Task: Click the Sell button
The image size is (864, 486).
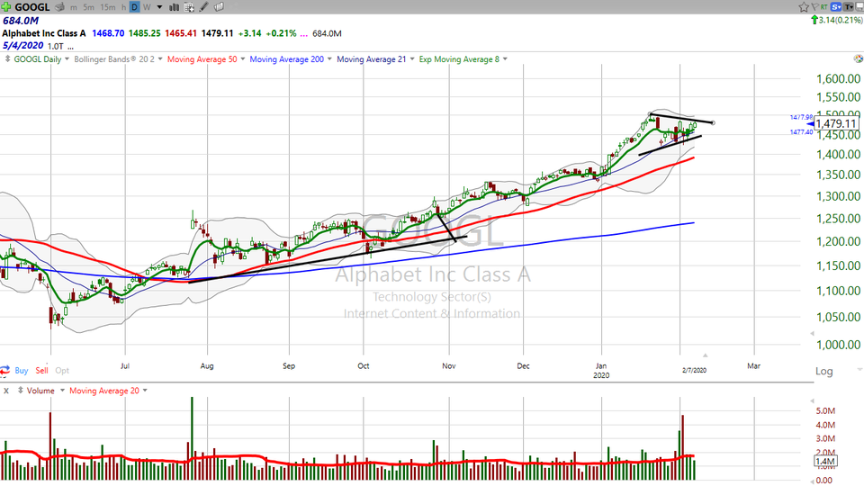Action: click(x=42, y=370)
